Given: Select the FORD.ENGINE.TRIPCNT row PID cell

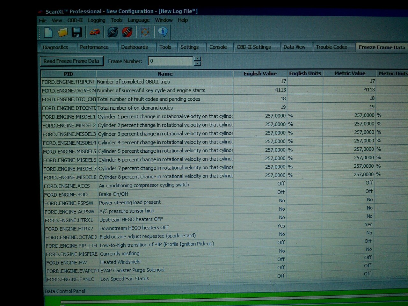Looking at the screenshot, I should click(69, 82).
